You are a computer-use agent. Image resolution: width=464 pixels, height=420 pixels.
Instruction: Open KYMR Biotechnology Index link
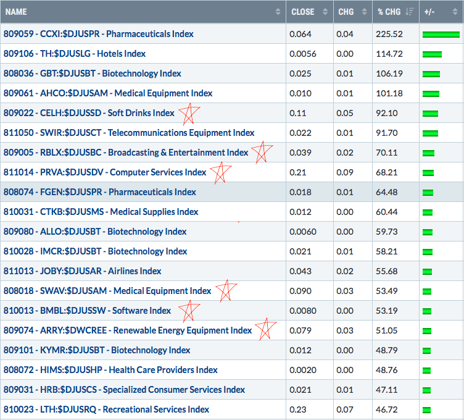pos(97,350)
